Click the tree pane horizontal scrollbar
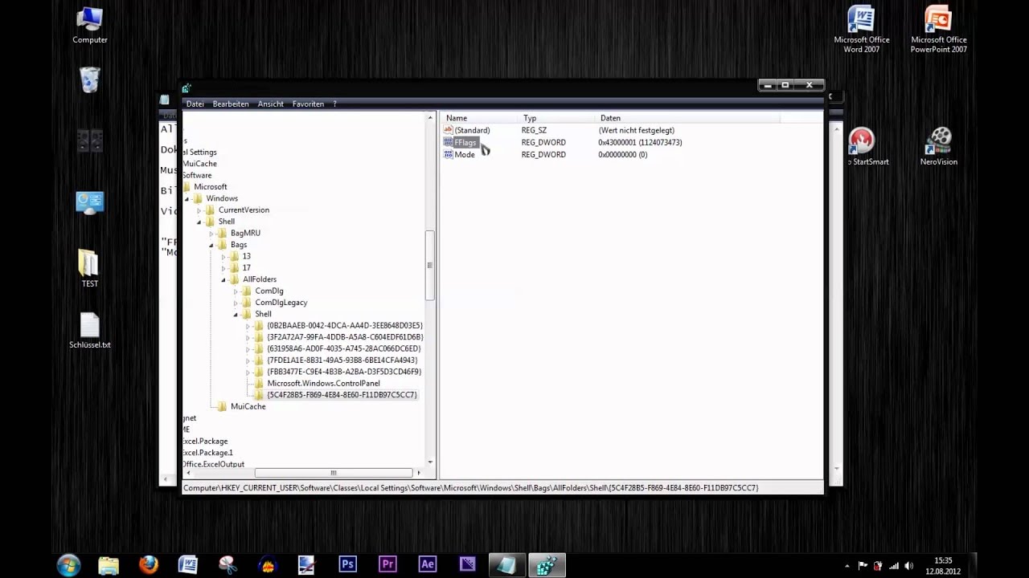The width and height of the screenshot is (1029, 578). tap(334, 473)
